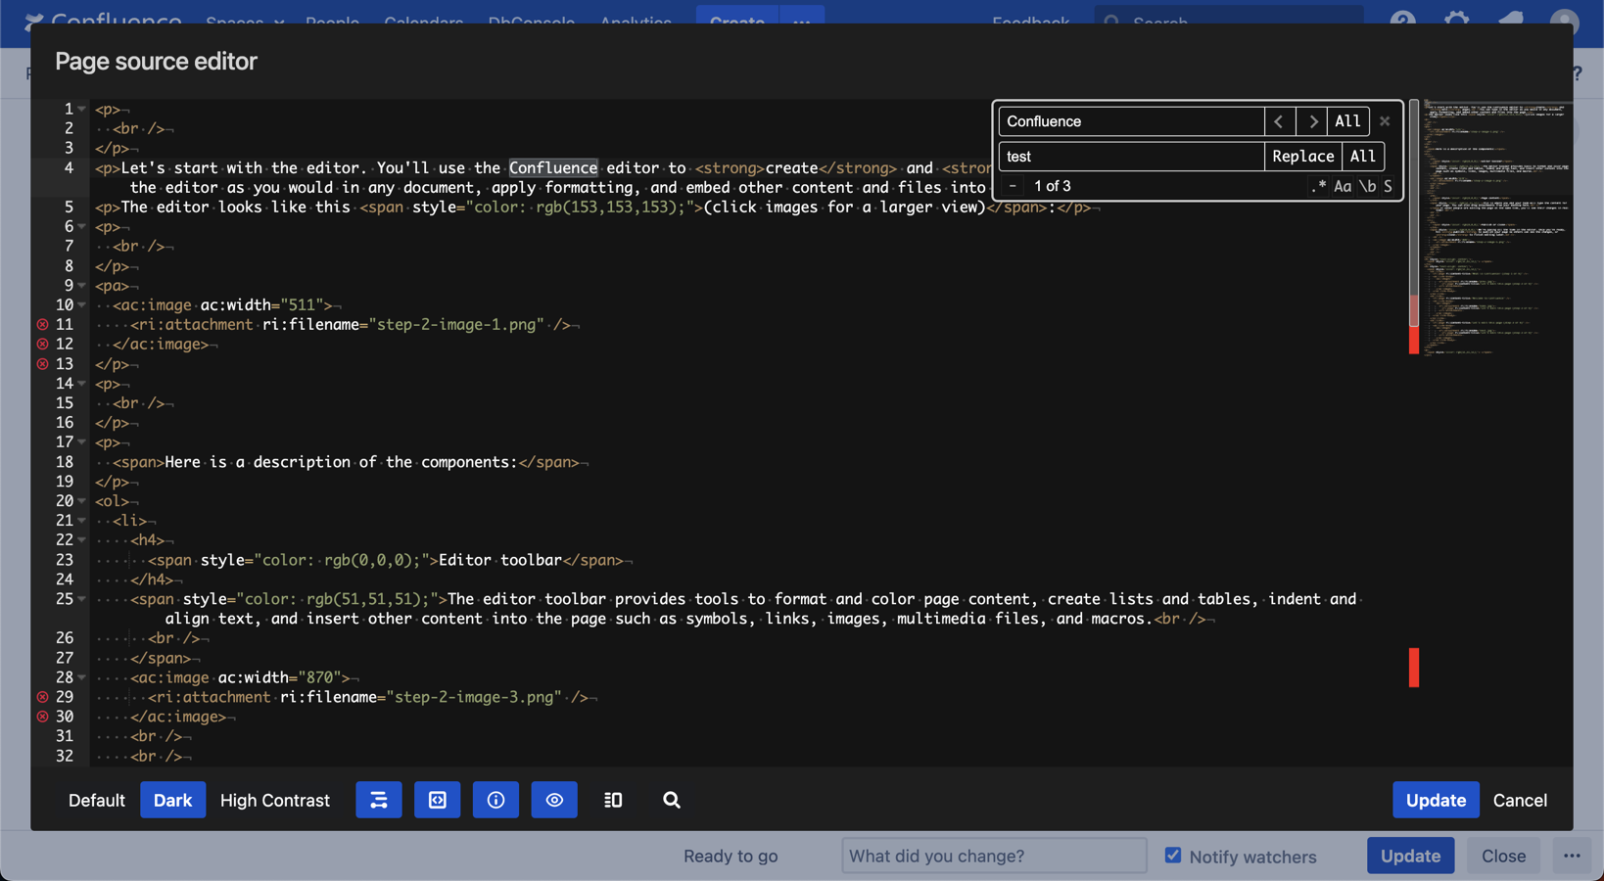Screen dimensions: 1604x881
Task: Click Cancel in the source editor
Action: (1520, 800)
